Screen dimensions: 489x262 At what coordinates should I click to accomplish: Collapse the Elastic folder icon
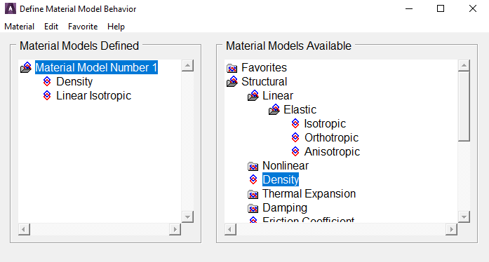coord(274,109)
